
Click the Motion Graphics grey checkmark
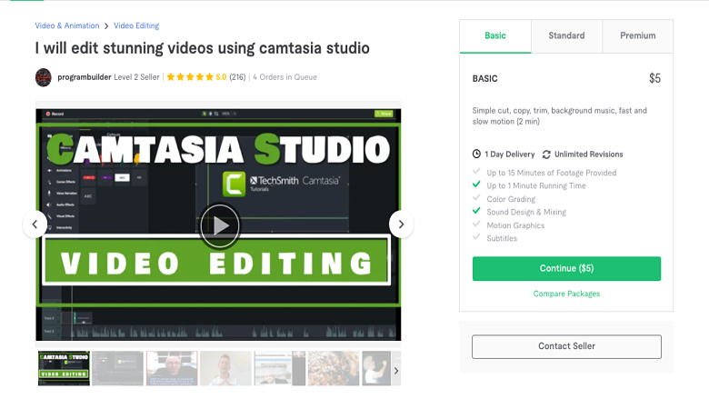point(476,224)
